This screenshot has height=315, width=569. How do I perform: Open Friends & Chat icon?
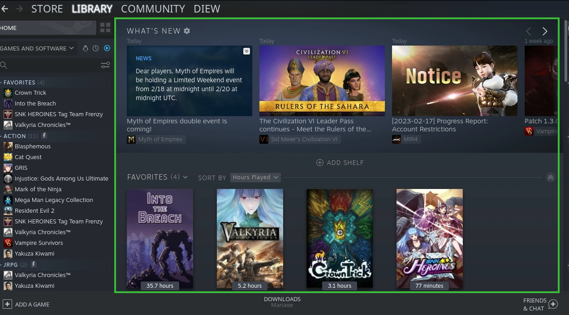[553, 304]
